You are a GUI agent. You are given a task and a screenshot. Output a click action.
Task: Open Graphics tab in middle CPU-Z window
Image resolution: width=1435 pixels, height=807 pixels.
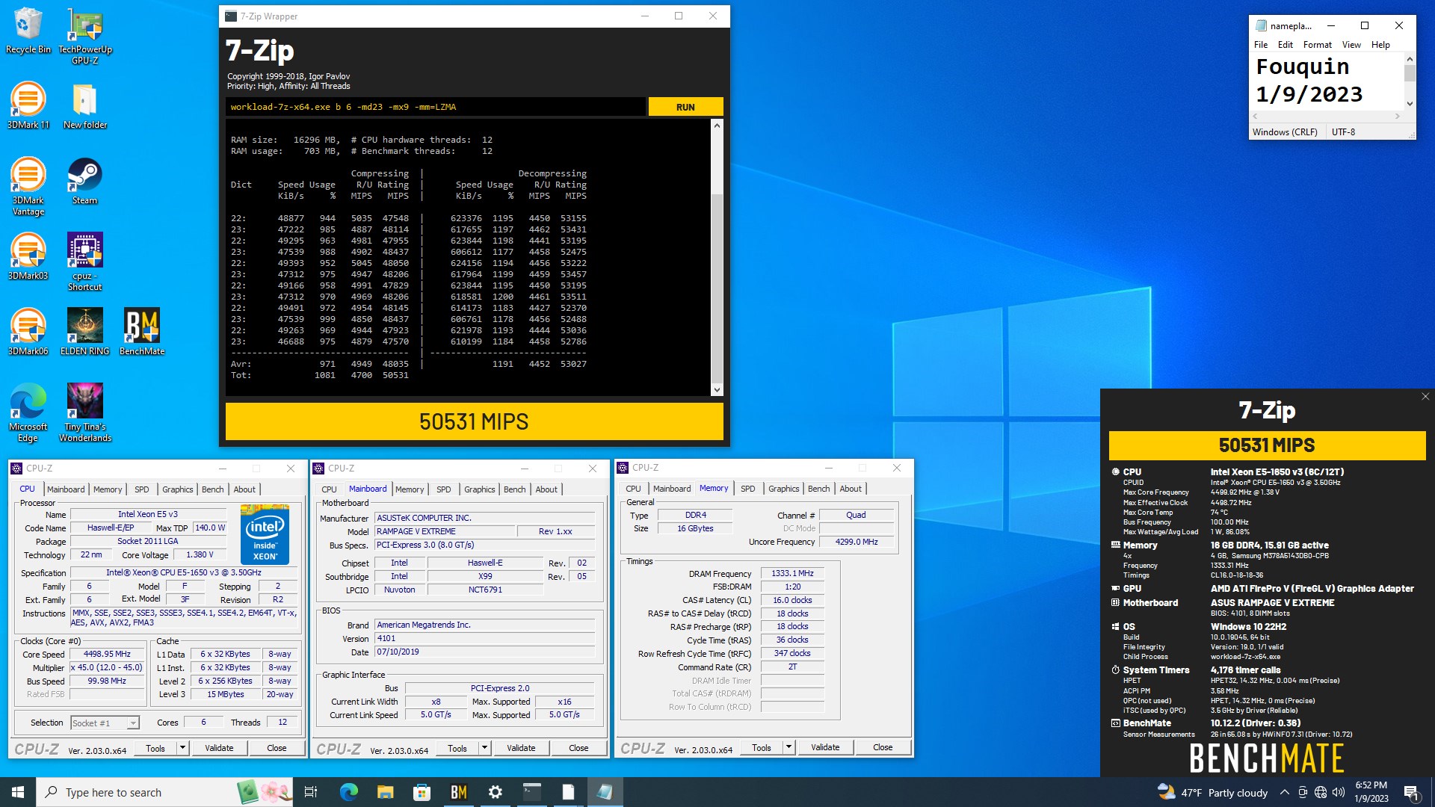[480, 489]
